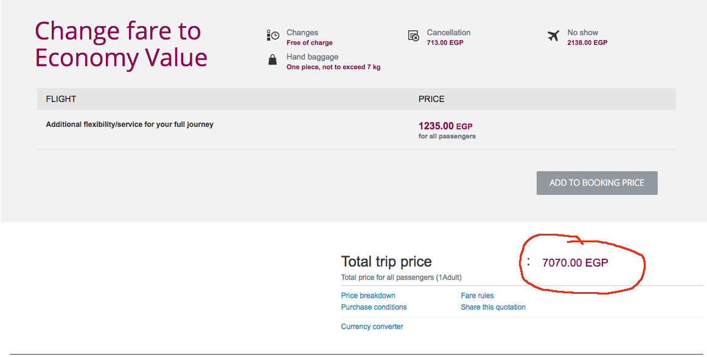This screenshot has width=707, height=357.
Task: Click the Cancellation 713.00 EGP fee
Action: (445, 42)
